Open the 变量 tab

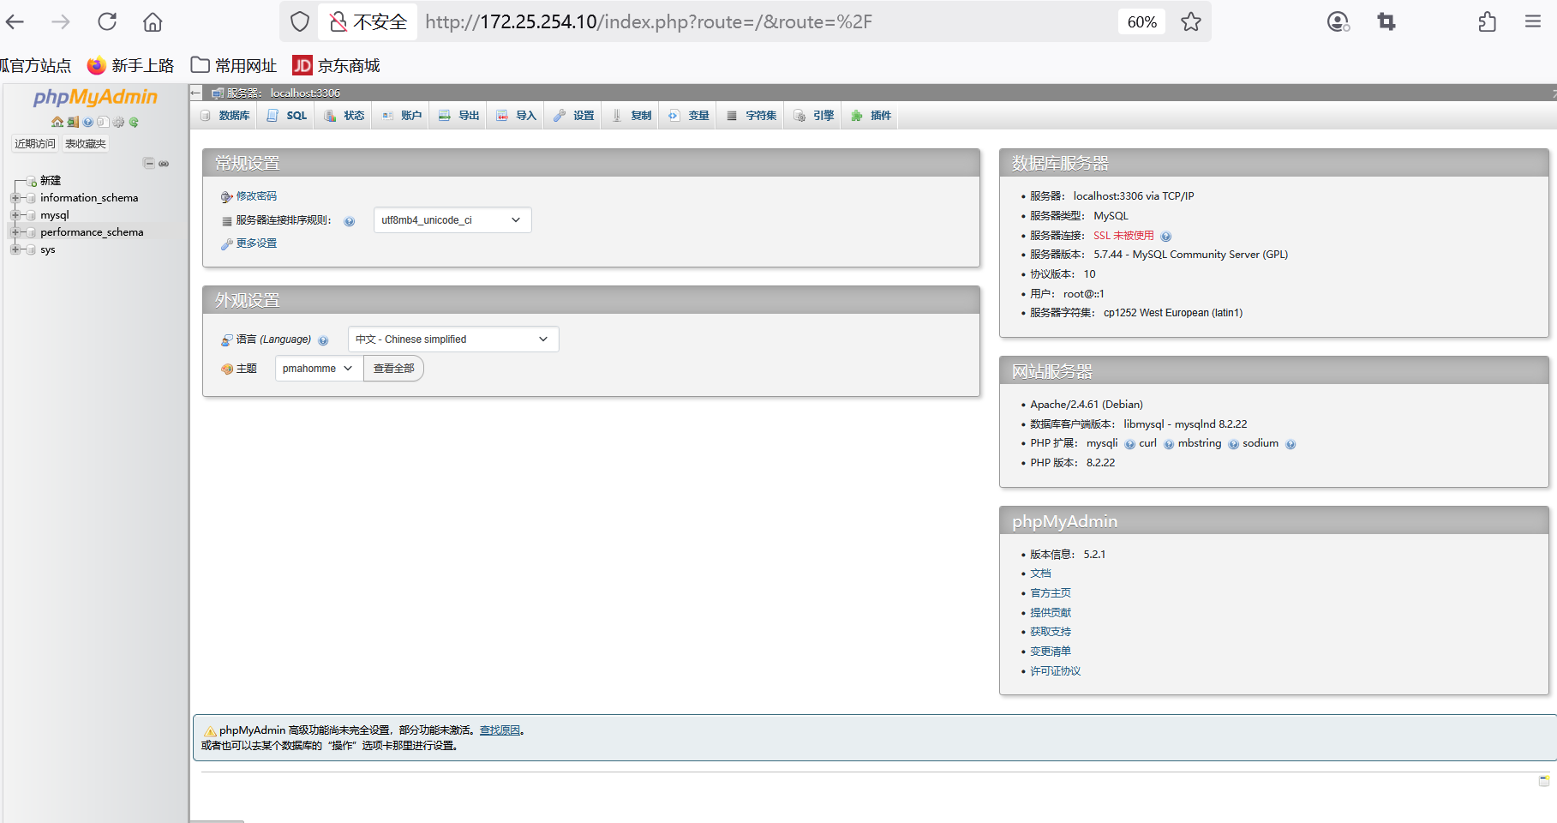688,116
